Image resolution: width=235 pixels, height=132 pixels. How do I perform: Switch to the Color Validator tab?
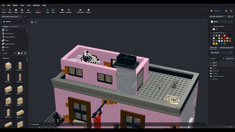coord(226,48)
